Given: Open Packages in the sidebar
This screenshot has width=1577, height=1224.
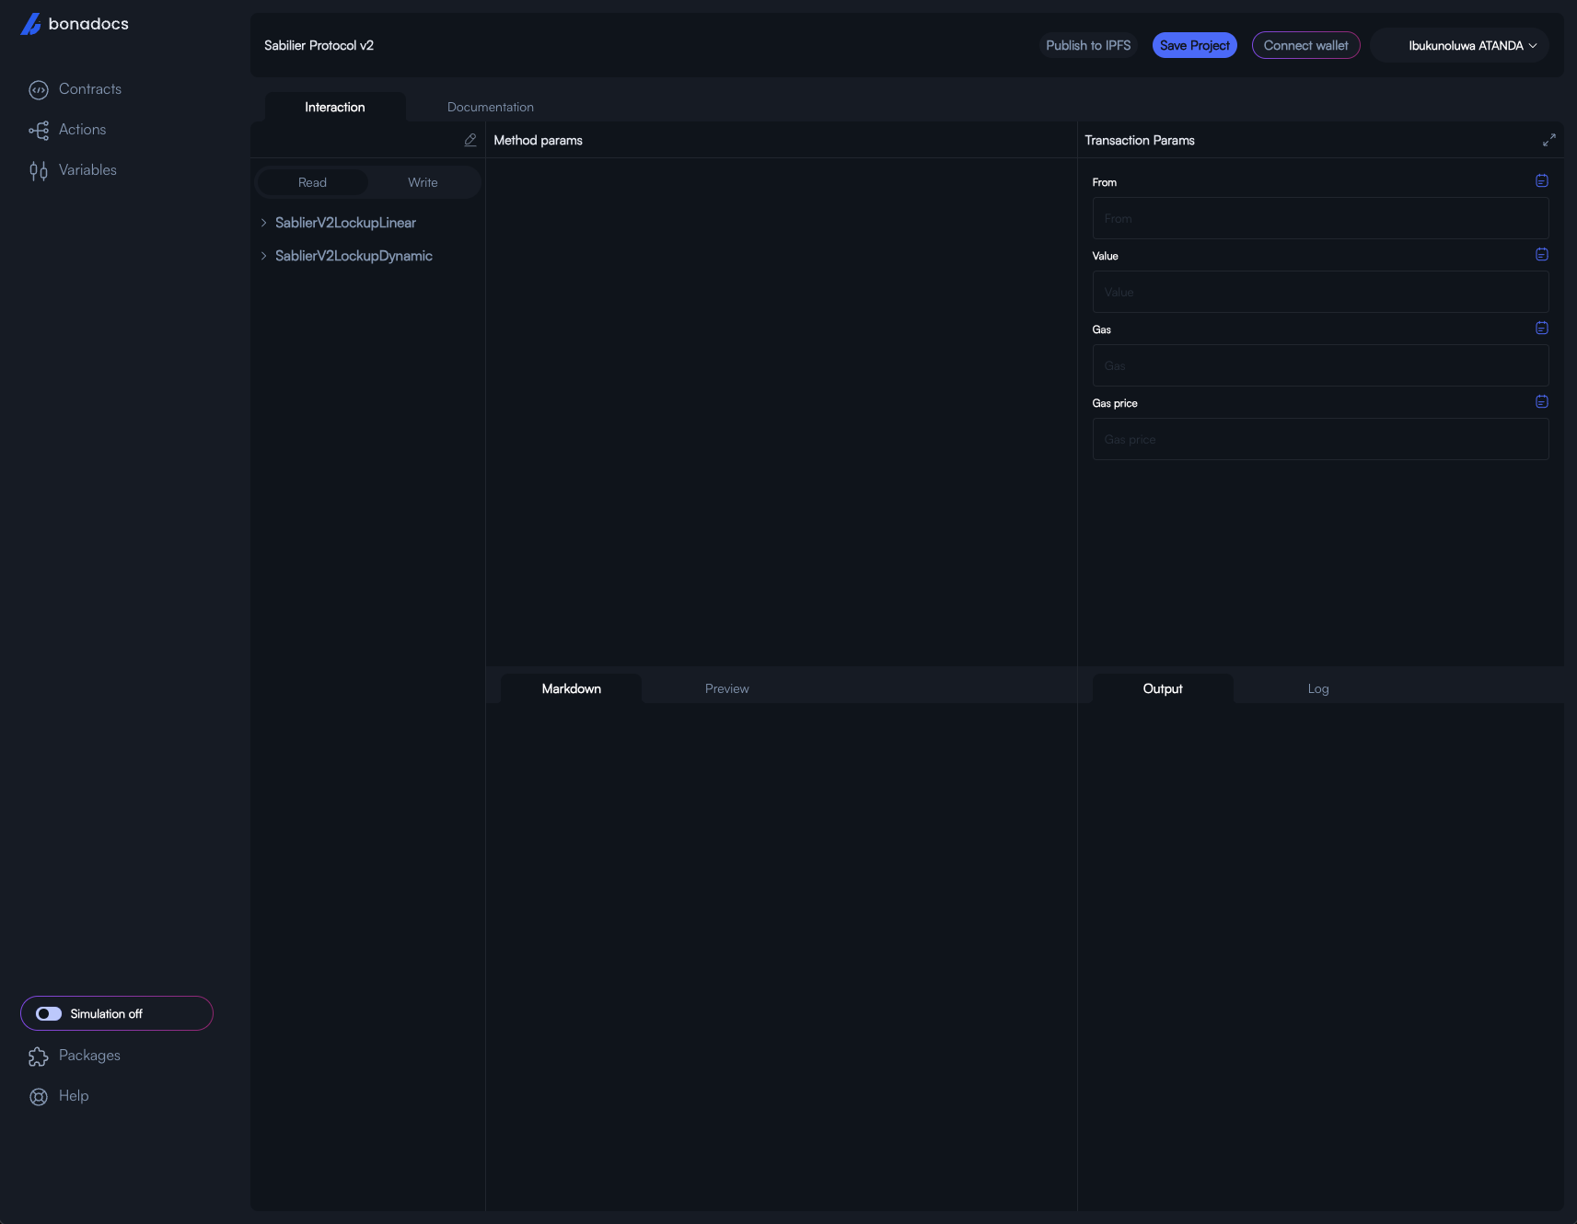Looking at the screenshot, I should [x=89, y=1056].
